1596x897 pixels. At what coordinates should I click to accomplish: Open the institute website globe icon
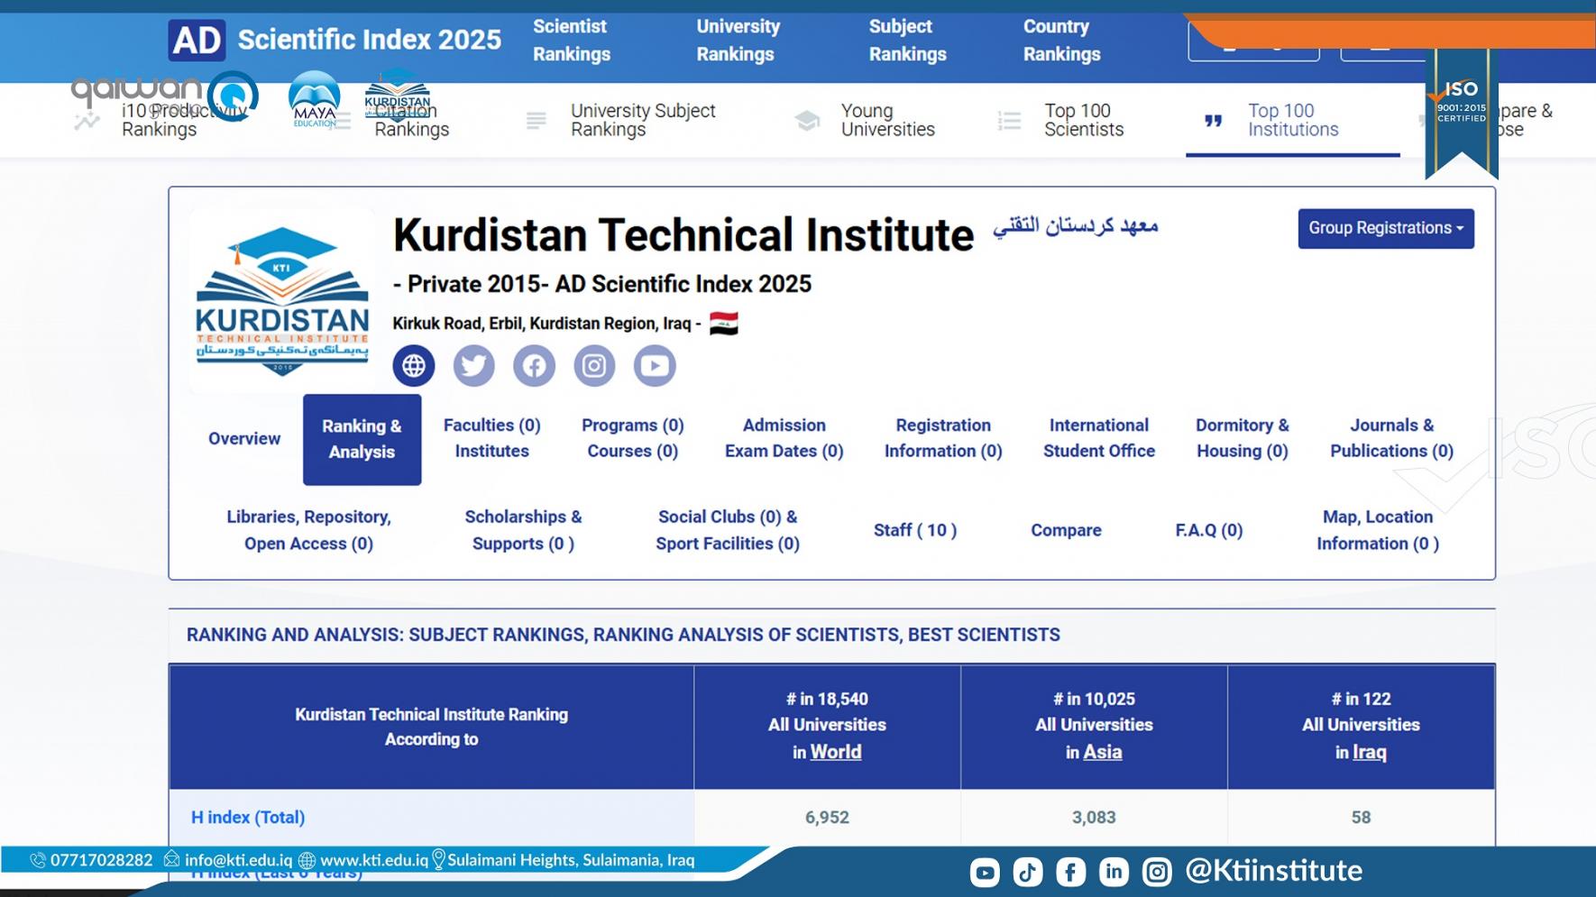pos(414,366)
